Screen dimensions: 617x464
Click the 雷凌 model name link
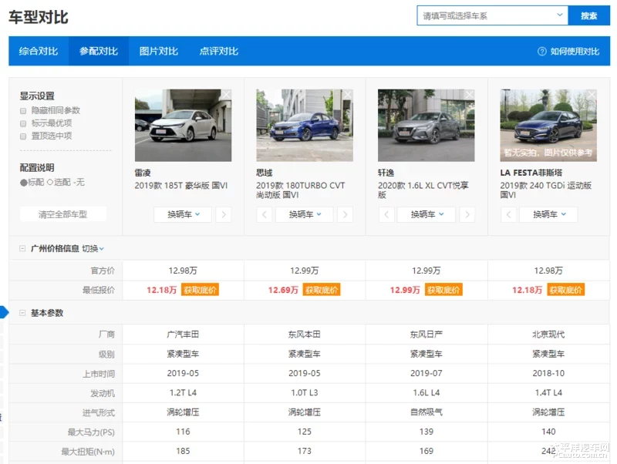[x=143, y=173]
